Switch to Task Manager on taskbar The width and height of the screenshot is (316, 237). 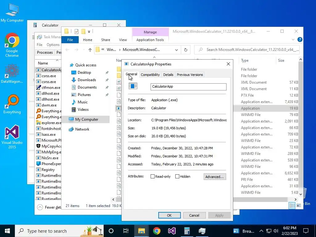pyautogui.click(x=202, y=231)
